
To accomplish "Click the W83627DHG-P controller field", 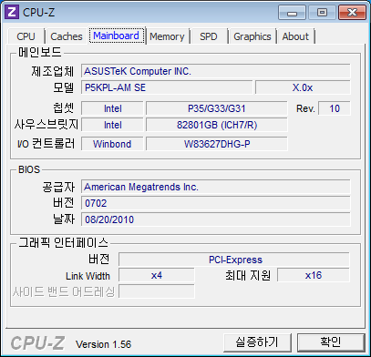I will point(216,144).
